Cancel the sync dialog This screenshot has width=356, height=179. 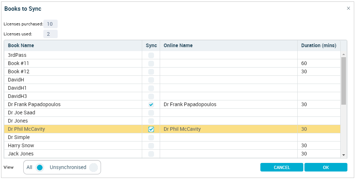(x=282, y=167)
